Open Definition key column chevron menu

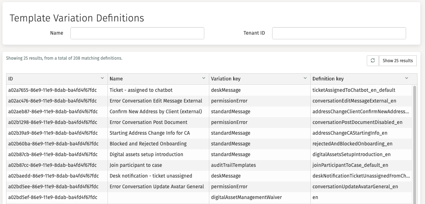click(x=406, y=78)
